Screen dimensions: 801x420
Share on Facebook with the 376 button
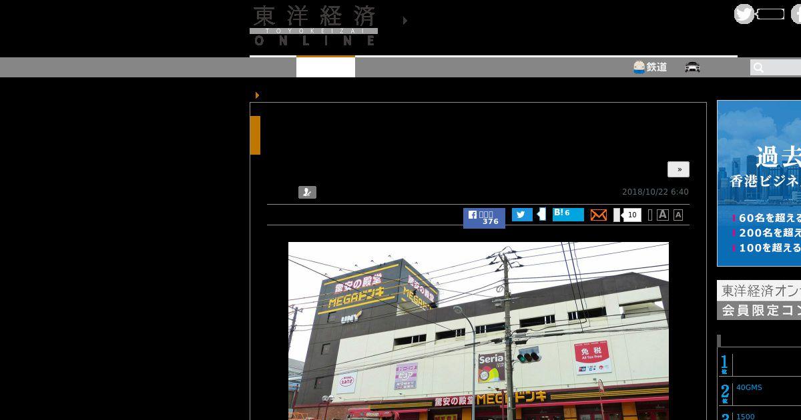tap(484, 218)
